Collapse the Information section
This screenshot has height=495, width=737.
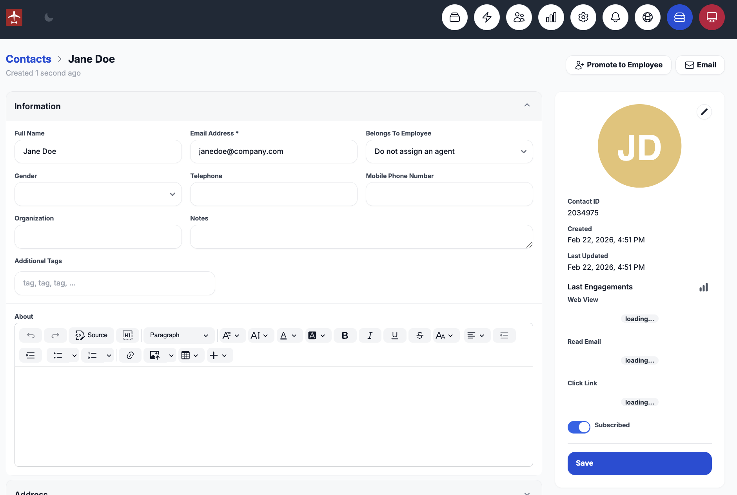(x=527, y=105)
